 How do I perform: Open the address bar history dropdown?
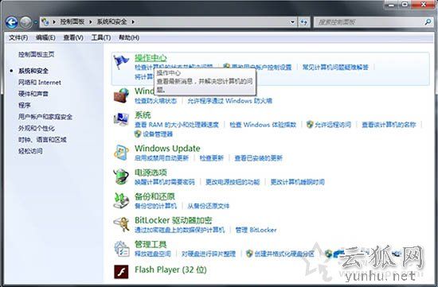292,22
